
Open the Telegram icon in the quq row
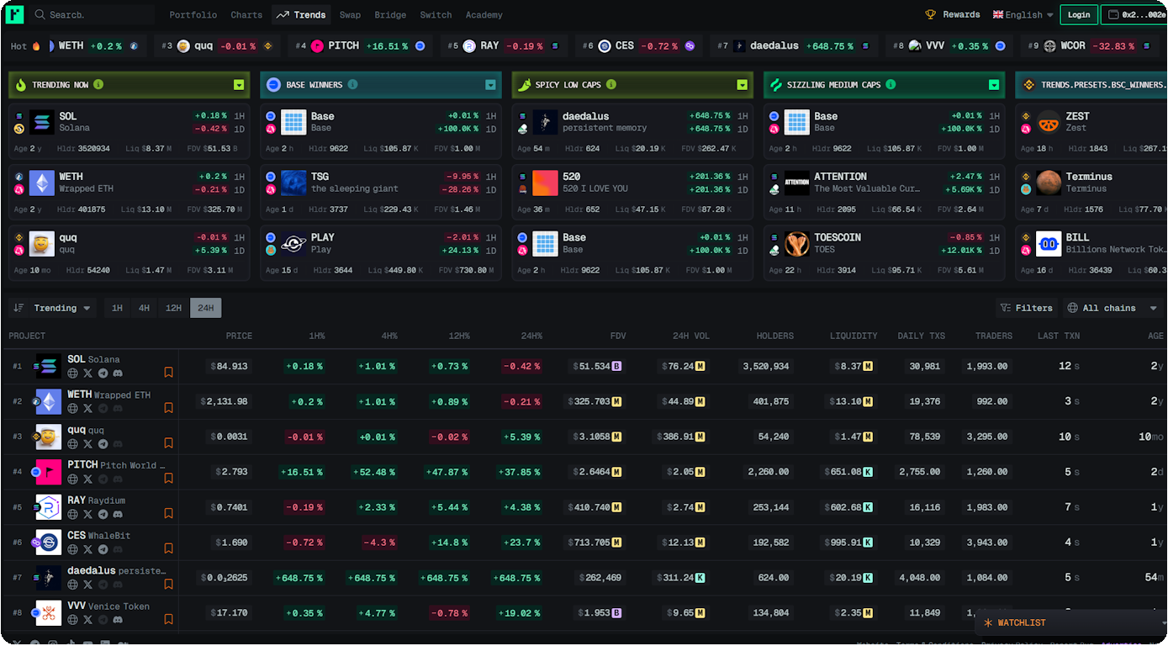(x=103, y=443)
